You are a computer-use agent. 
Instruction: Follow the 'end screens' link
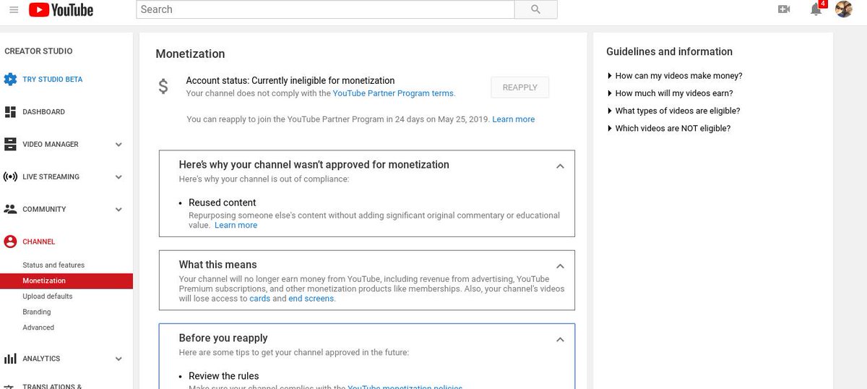[x=311, y=299]
